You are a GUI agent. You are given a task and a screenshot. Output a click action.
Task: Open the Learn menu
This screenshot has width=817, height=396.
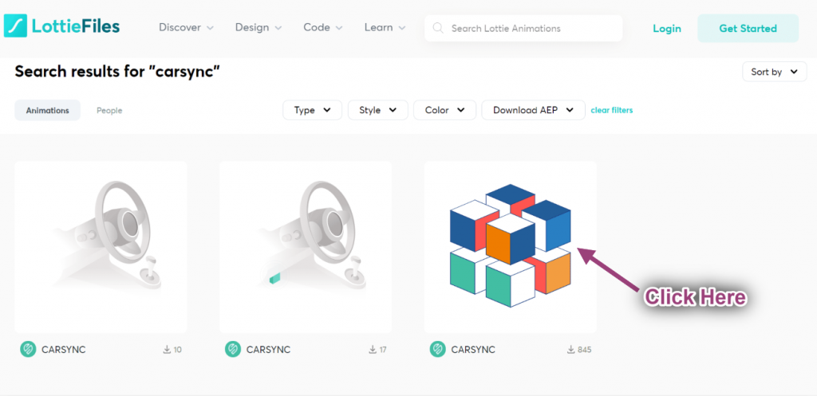385,28
